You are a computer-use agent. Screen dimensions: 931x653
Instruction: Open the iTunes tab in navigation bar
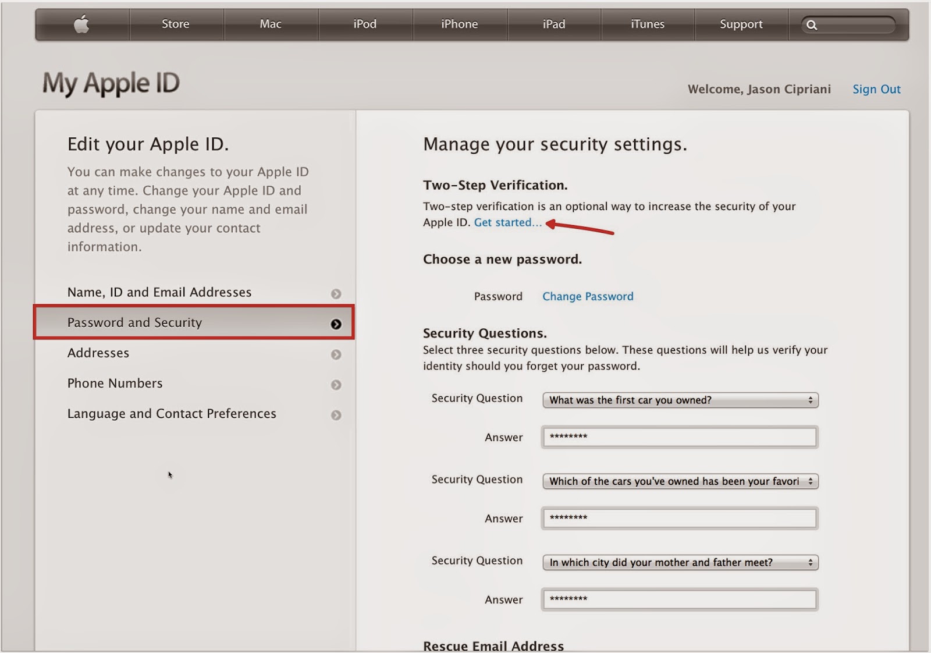point(647,24)
